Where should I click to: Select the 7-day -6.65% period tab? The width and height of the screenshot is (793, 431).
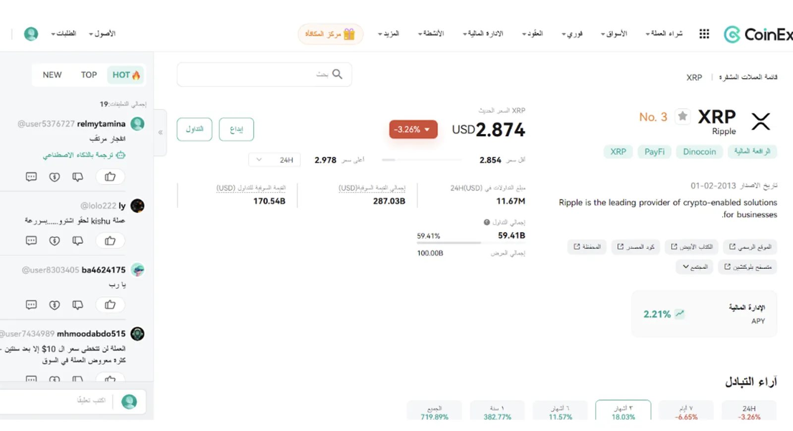(x=686, y=411)
